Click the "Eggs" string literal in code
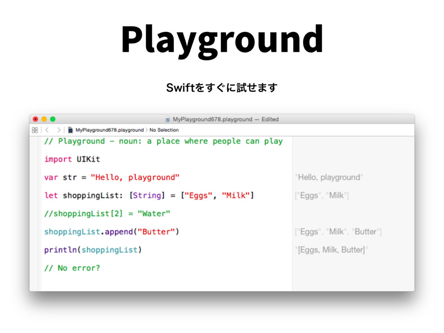The width and height of the screenshot is (444, 333). click(x=198, y=196)
